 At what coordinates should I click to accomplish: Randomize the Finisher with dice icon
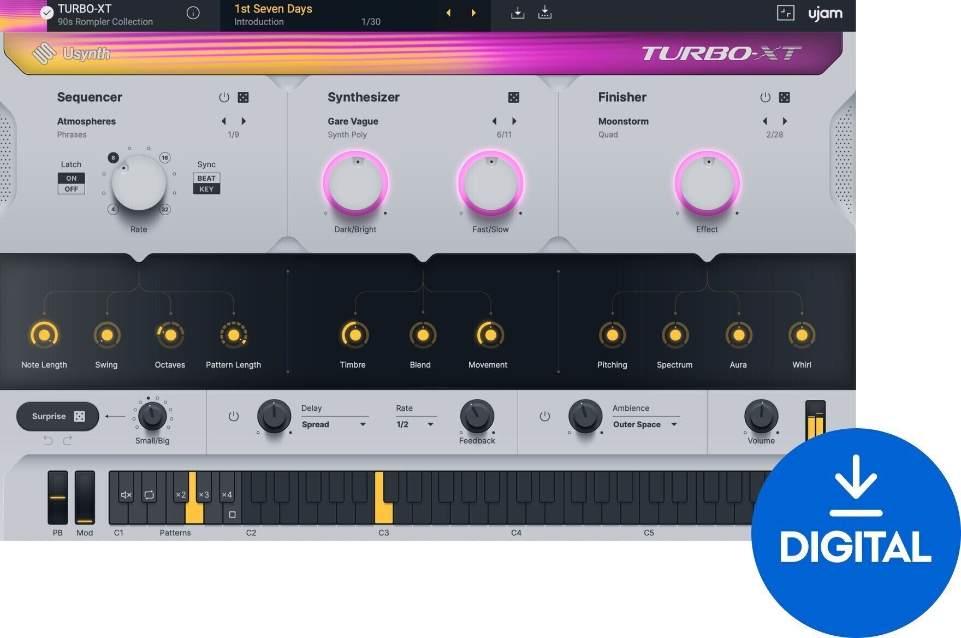[785, 97]
